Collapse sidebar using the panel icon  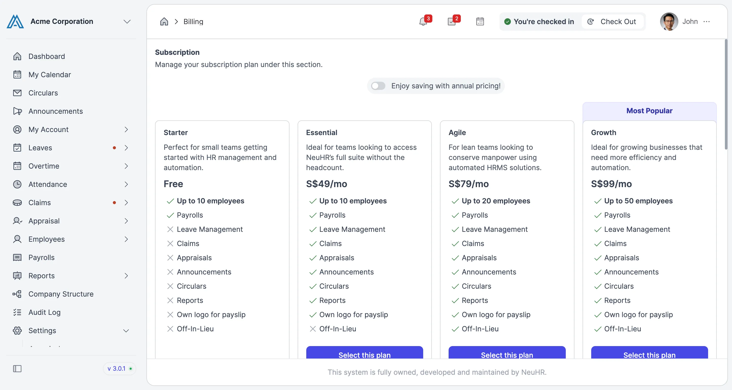pos(17,369)
